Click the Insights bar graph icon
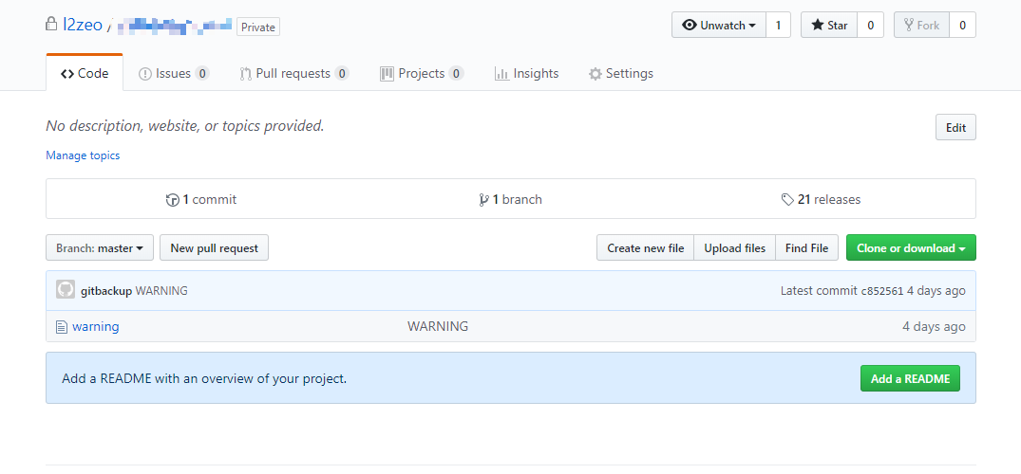 (x=501, y=74)
